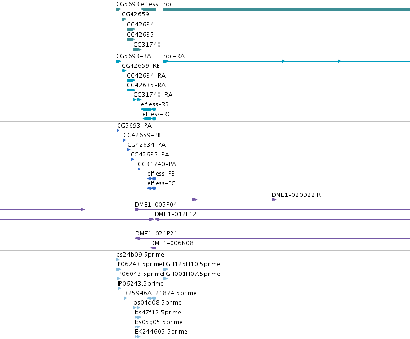Select the rdo-RA transcript start glyph
410x339 pixels.
[x=166, y=61]
